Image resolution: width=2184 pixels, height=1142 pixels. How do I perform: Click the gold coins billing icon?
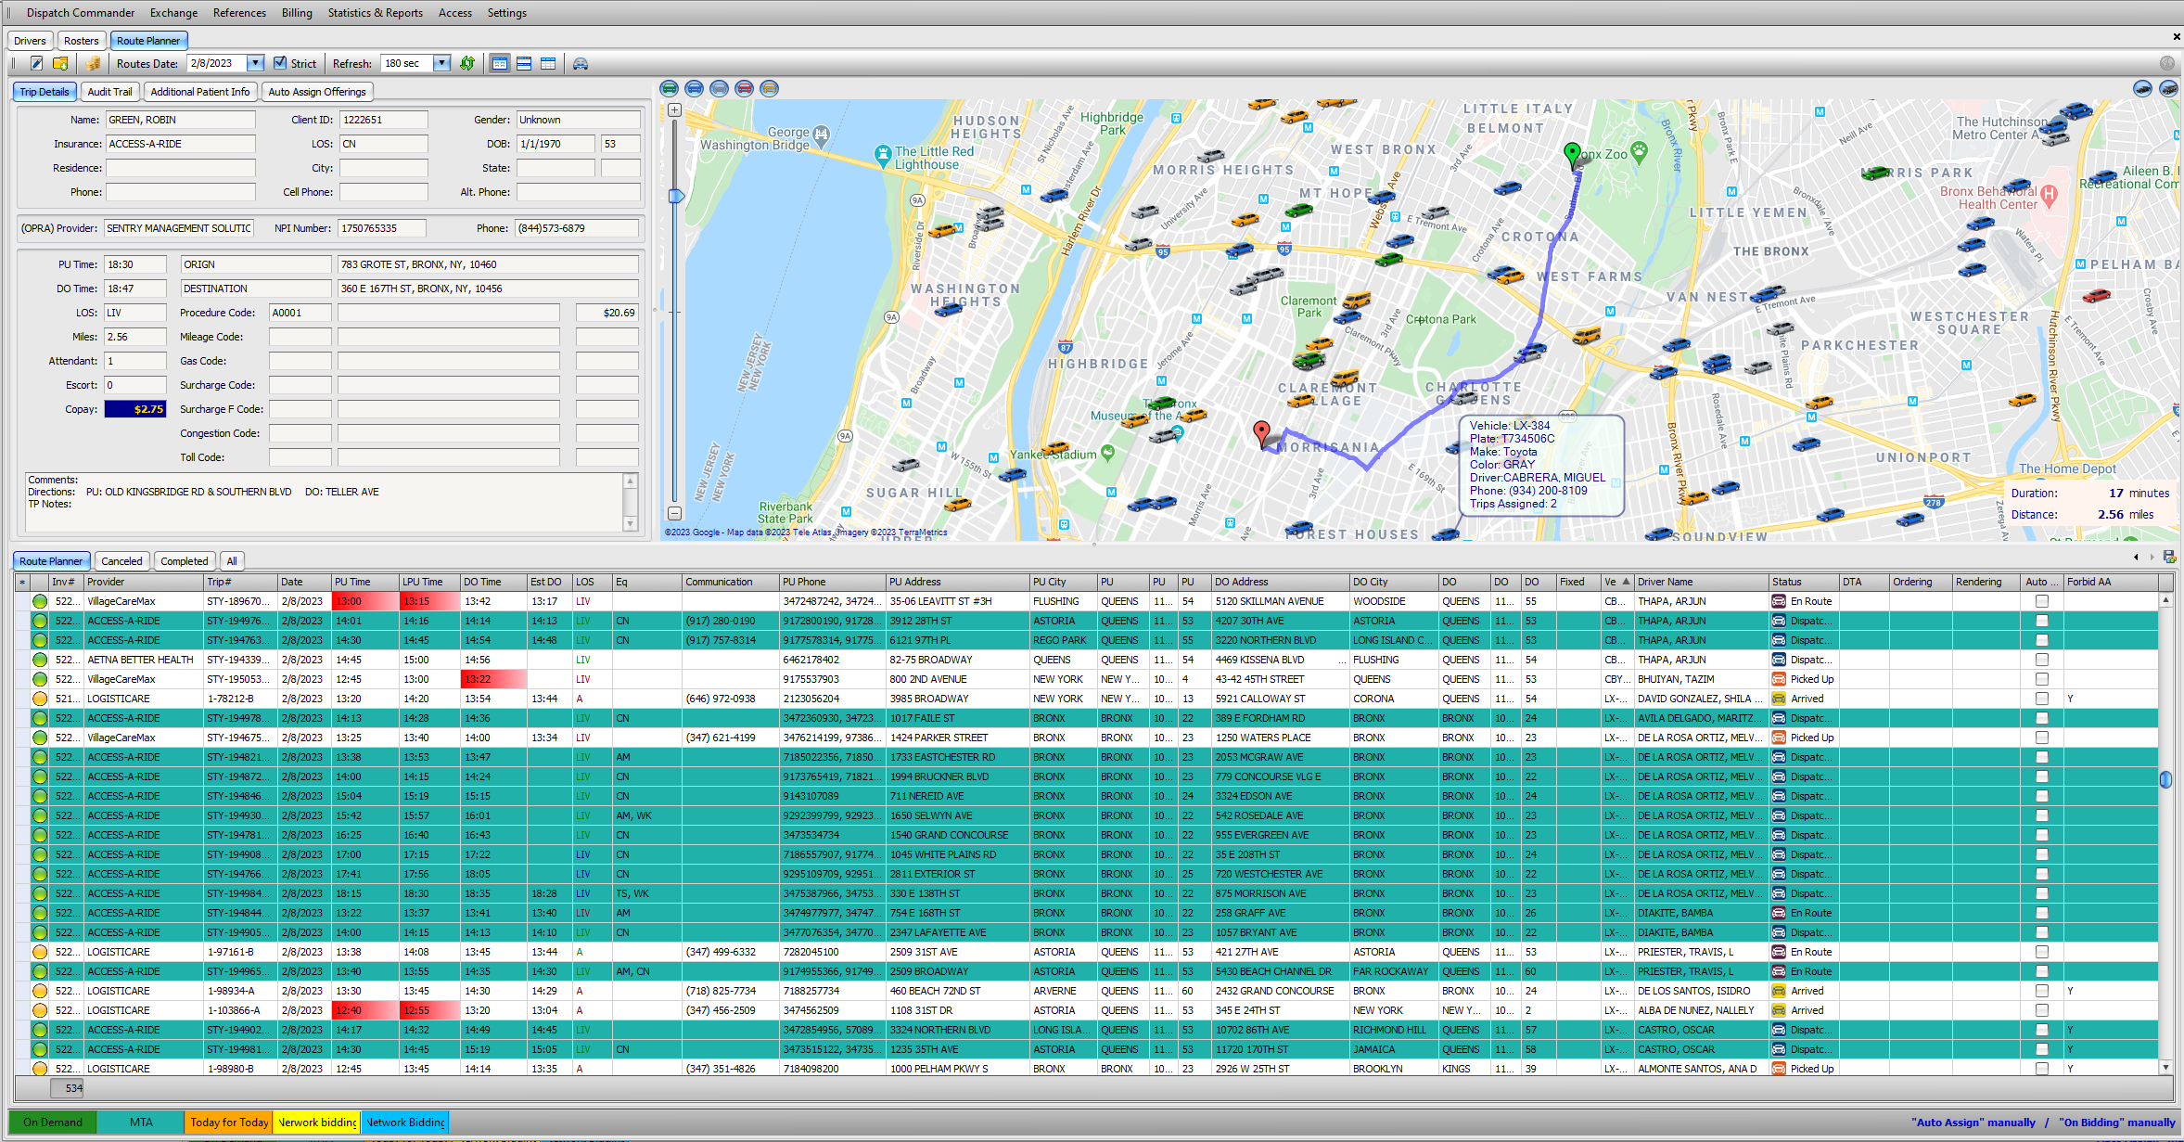[93, 63]
